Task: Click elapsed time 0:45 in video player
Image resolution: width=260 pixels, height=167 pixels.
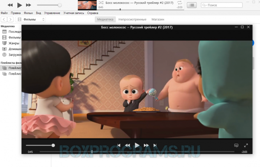Action: pos(30,151)
